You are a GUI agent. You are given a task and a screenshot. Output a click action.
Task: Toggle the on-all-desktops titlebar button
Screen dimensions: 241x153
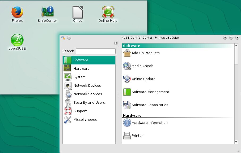click(x=69, y=38)
